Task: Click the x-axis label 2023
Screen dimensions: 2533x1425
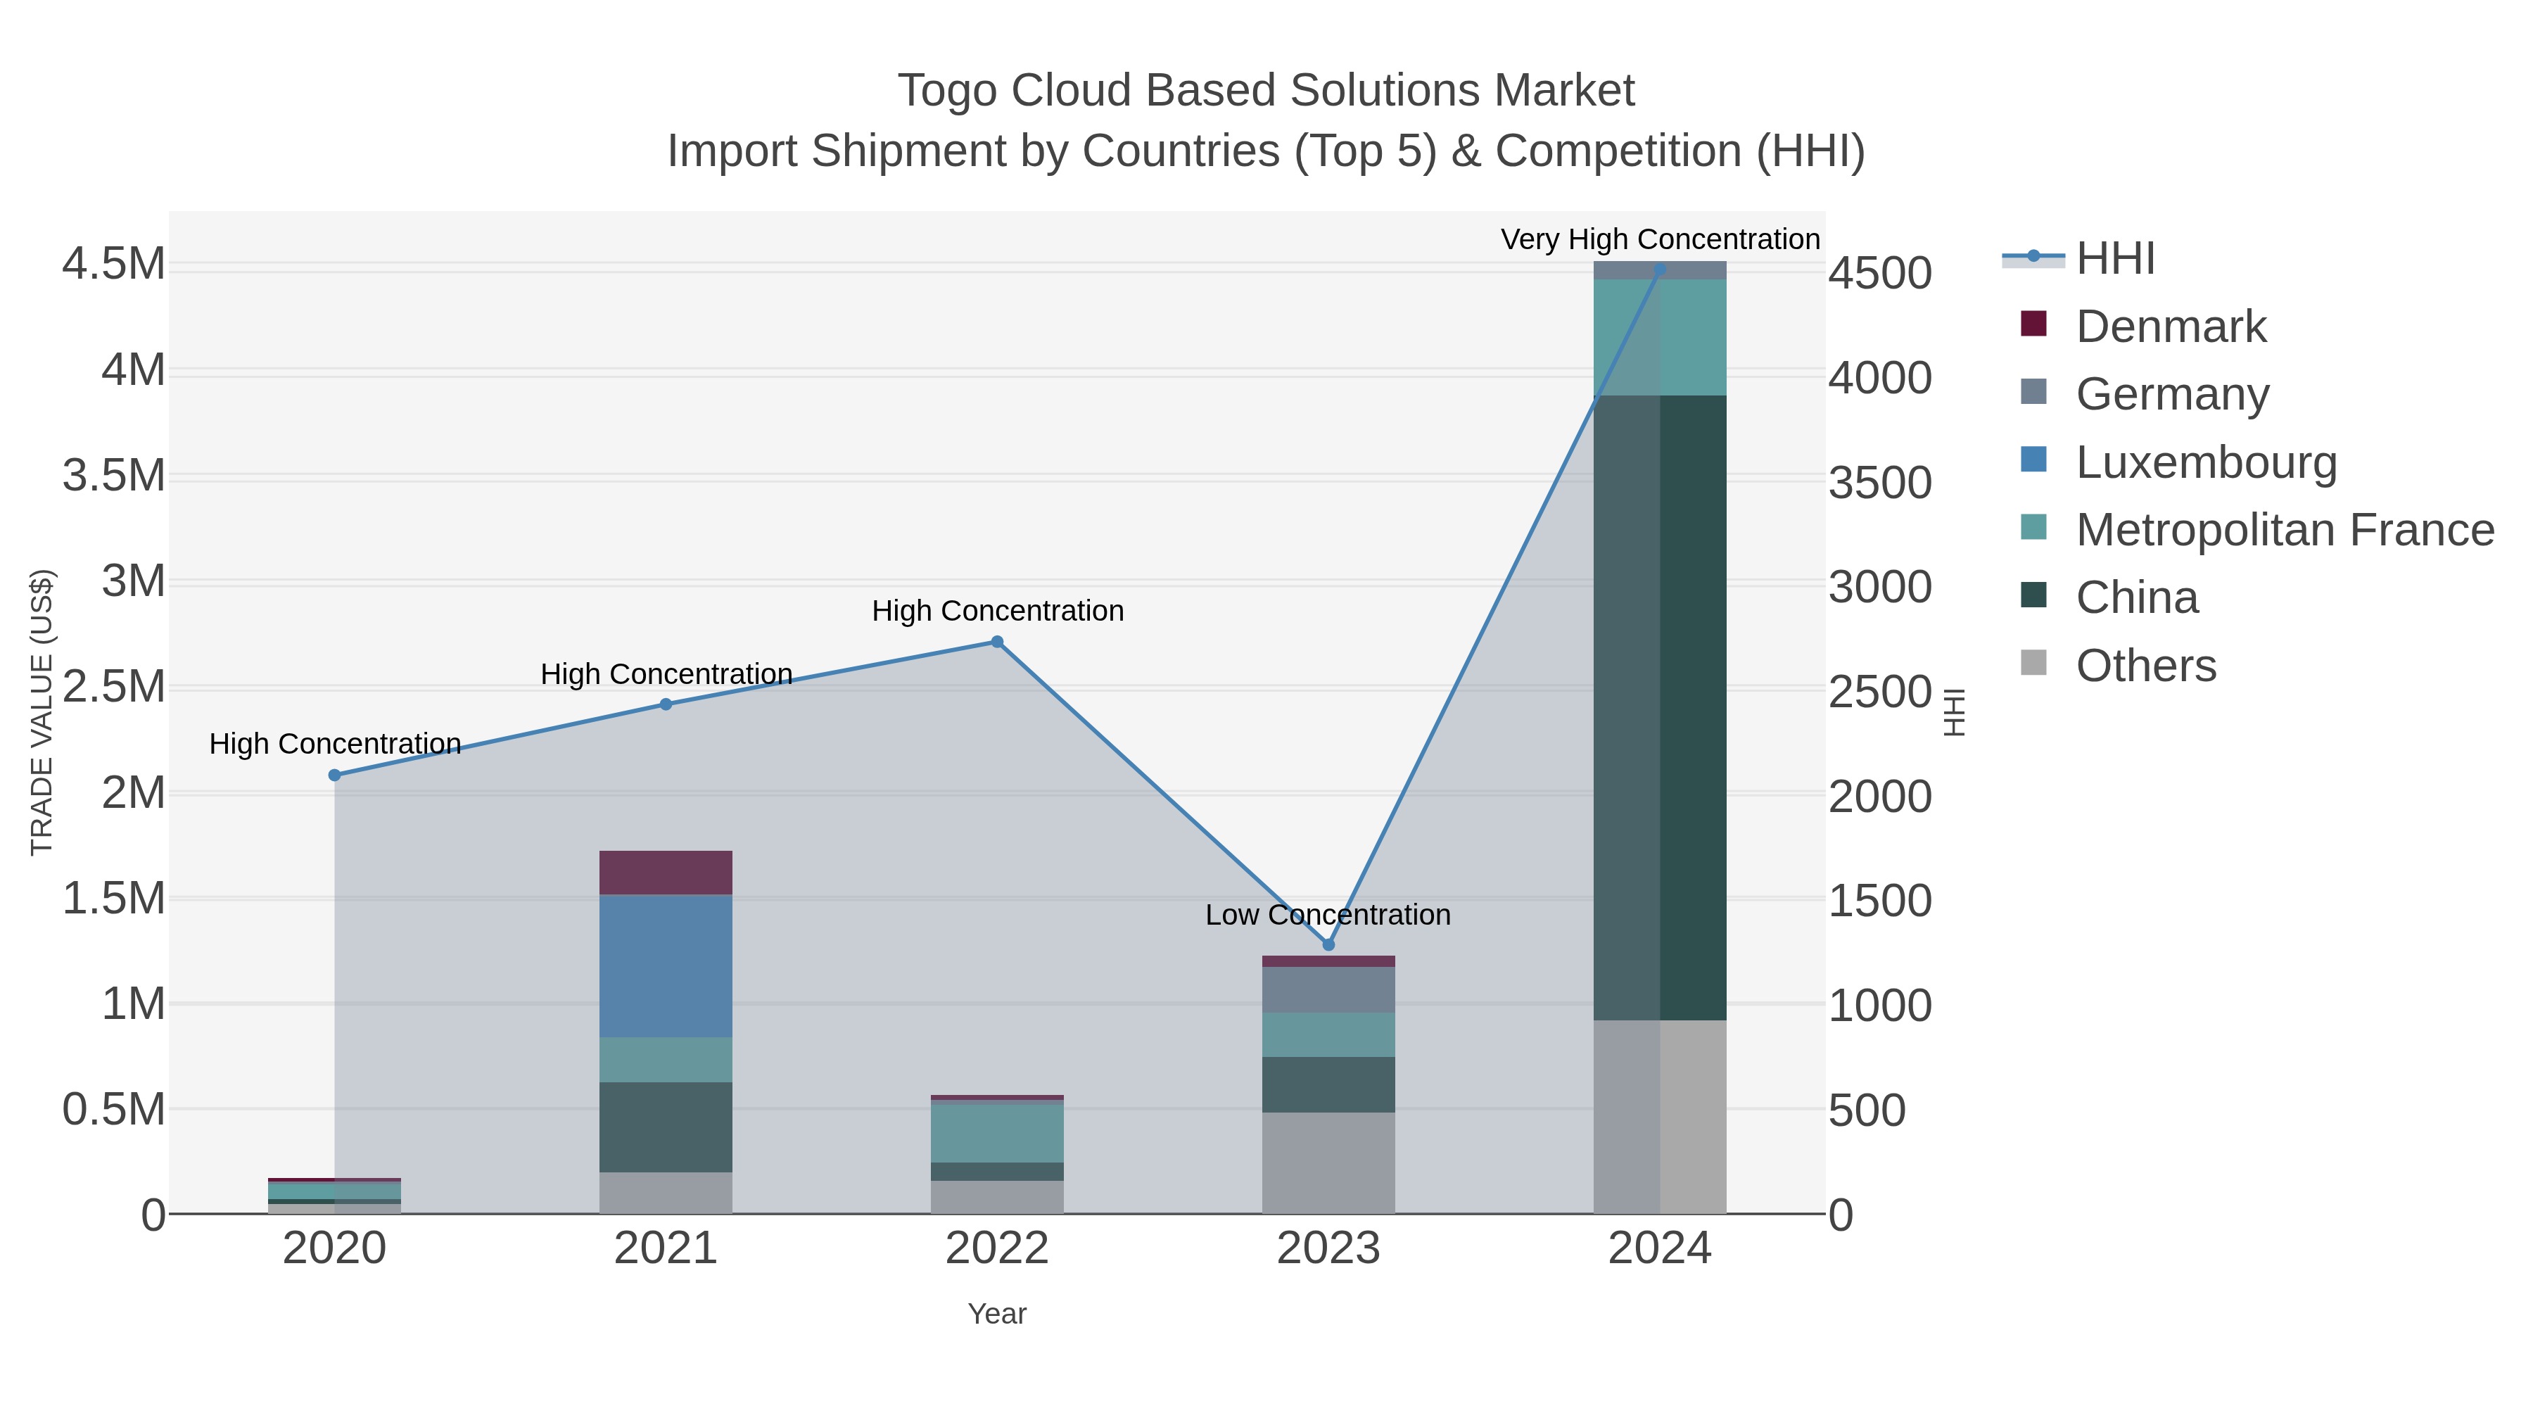Action: 1328,1249
